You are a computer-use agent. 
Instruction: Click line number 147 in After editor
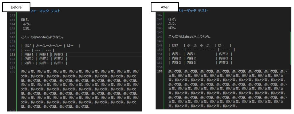(x=160, y=37)
